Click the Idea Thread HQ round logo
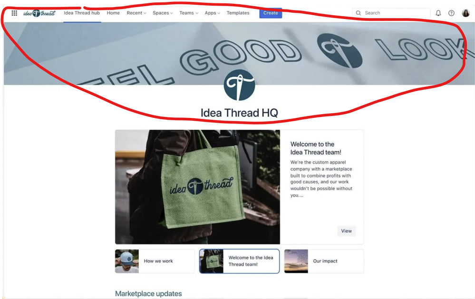Viewport: 475px width, 299px height. (239, 85)
